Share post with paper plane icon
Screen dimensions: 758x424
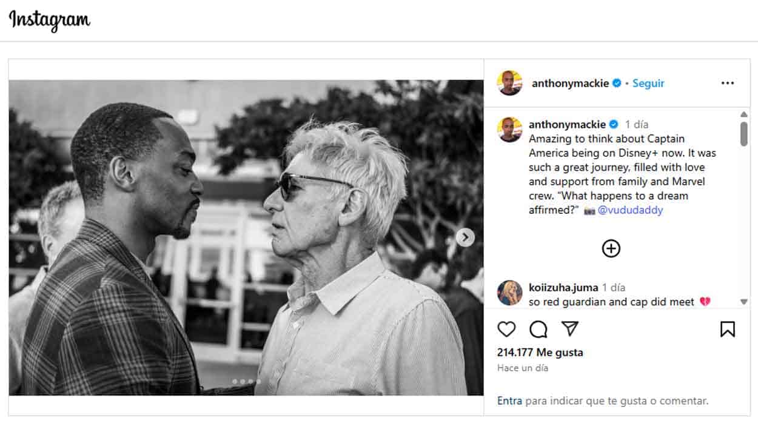point(569,329)
